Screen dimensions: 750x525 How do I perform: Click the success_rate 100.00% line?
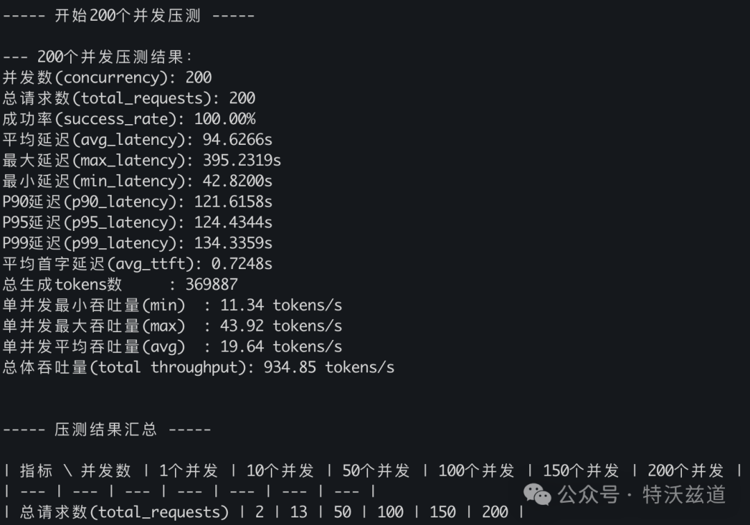coord(128,119)
